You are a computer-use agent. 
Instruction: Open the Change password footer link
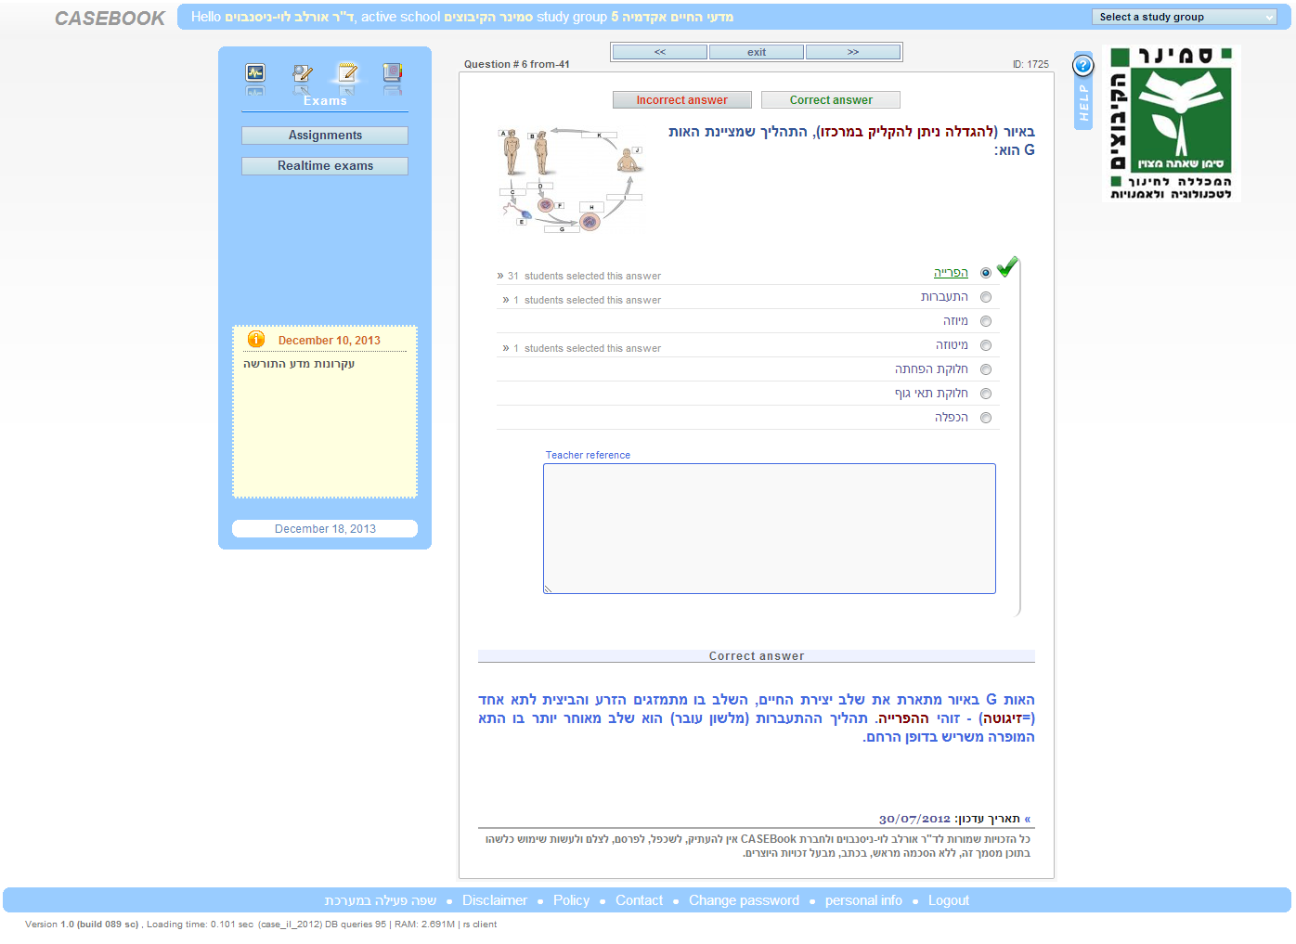click(x=744, y=900)
